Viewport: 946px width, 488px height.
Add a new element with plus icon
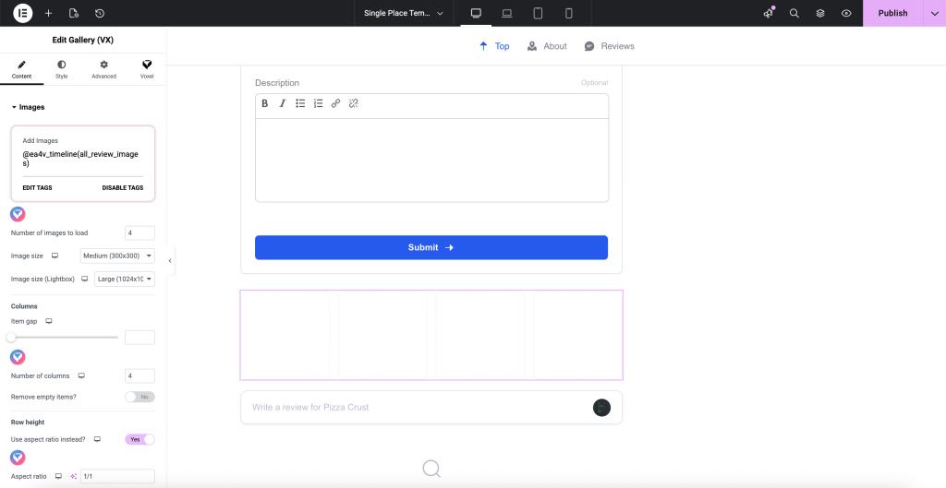click(x=49, y=14)
